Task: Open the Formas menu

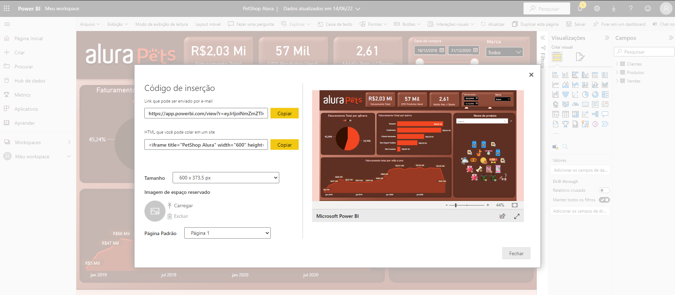Action: point(373,24)
